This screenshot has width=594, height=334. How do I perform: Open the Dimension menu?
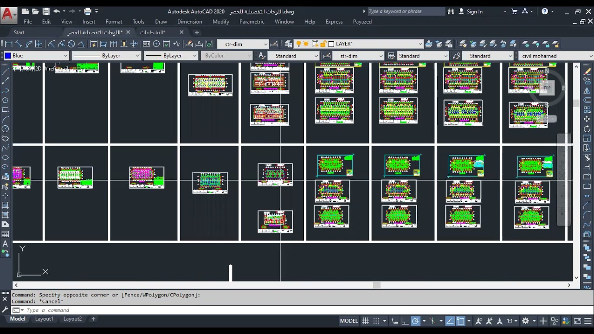coord(189,22)
